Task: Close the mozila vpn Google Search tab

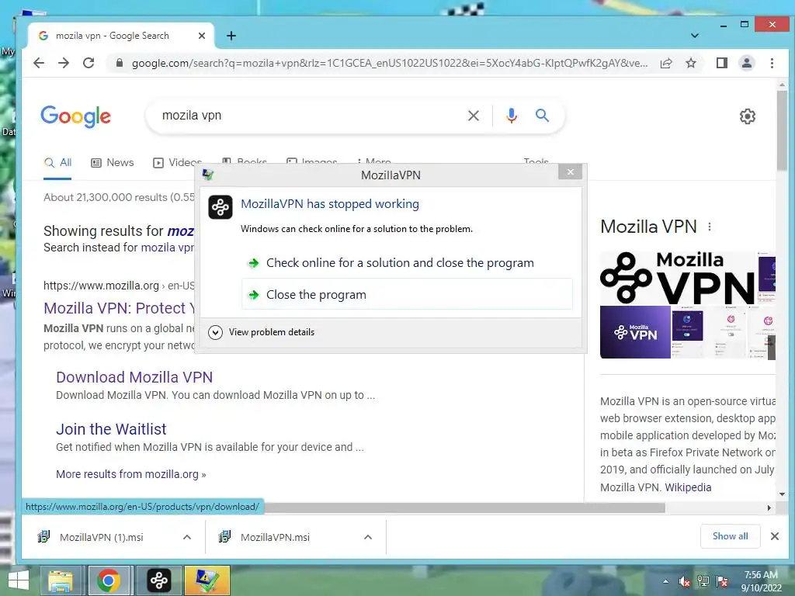Action: 201,36
